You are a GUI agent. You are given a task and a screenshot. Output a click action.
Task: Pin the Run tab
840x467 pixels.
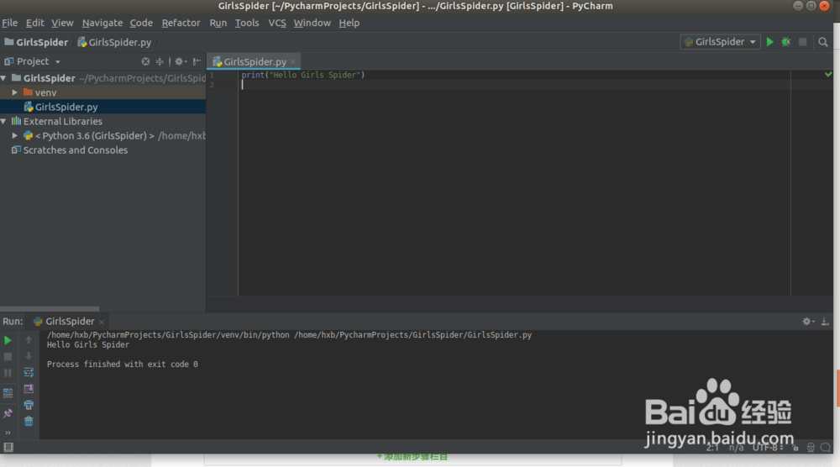8,413
